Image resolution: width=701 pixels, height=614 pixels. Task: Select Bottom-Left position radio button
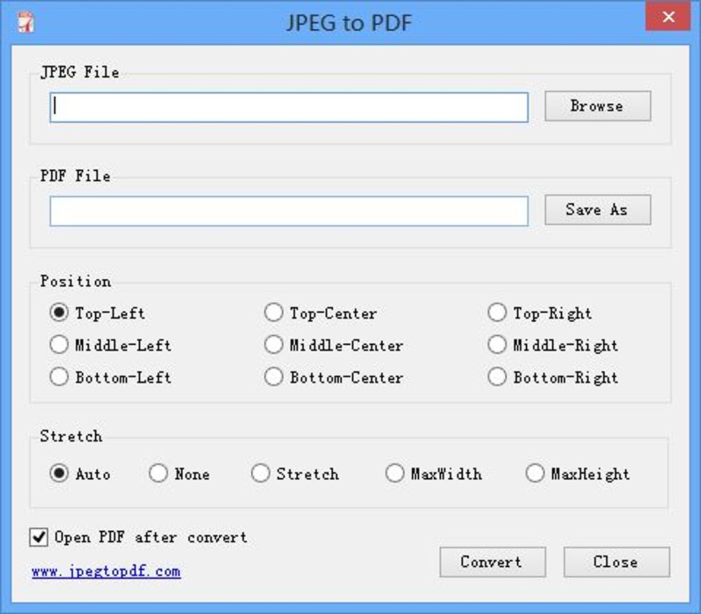tap(60, 377)
